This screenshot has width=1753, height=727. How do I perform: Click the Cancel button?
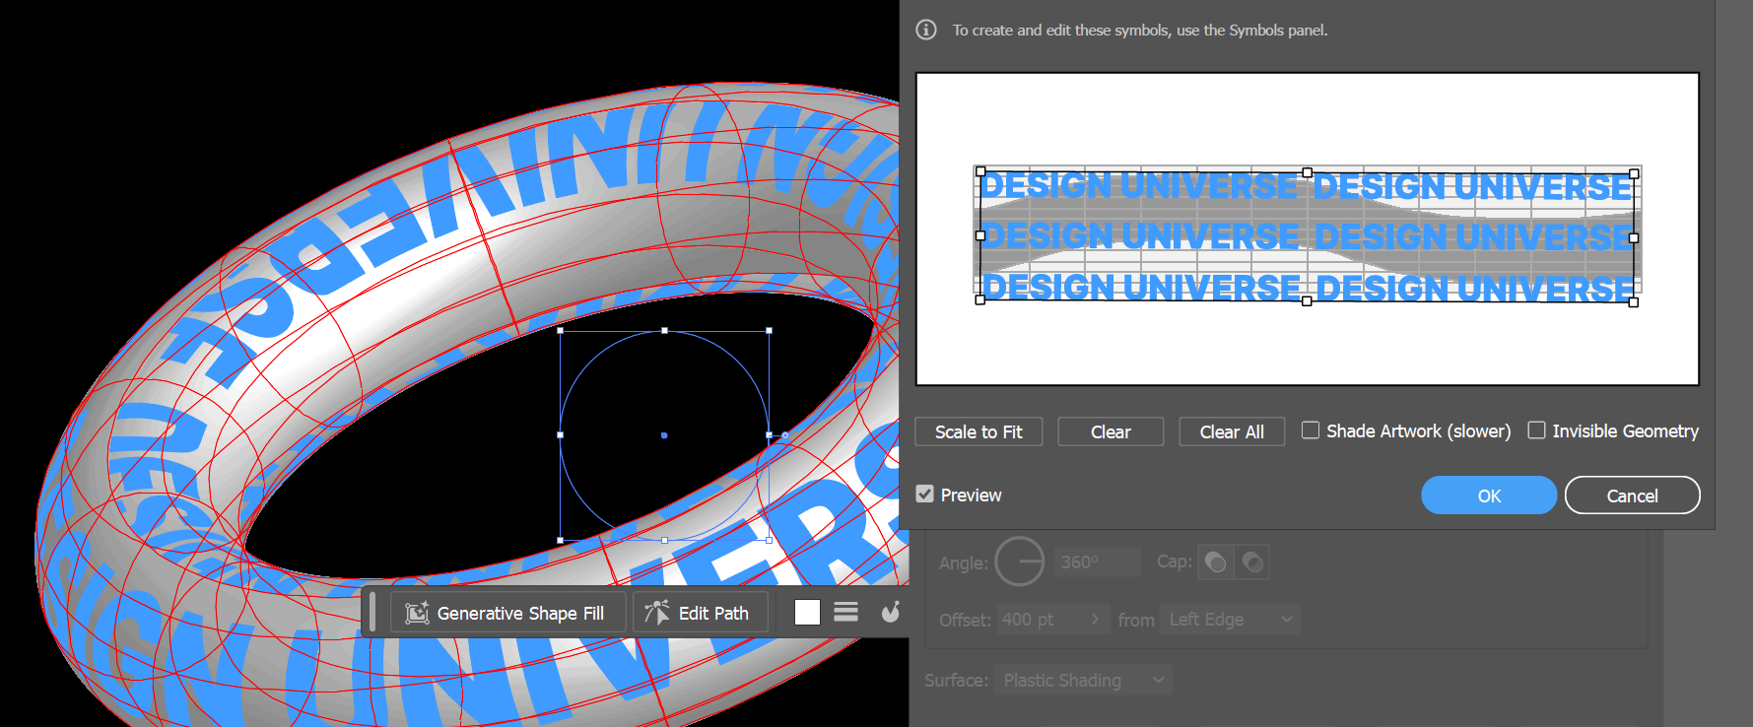1632,495
